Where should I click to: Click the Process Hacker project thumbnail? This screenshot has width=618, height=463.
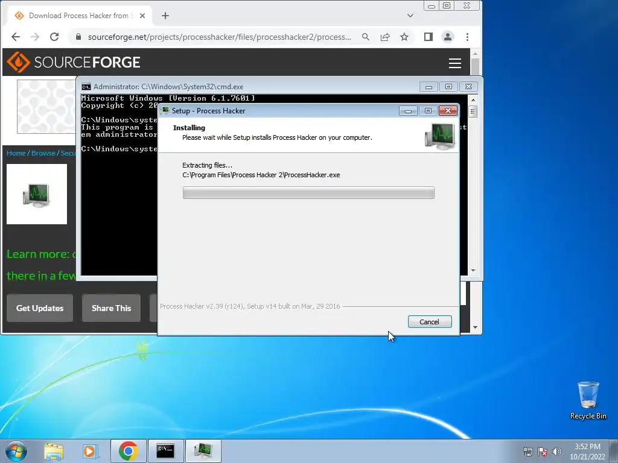coord(37,194)
